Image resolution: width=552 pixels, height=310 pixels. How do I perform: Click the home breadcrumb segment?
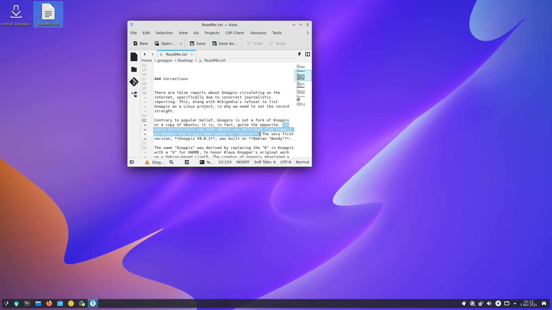(147, 61)
